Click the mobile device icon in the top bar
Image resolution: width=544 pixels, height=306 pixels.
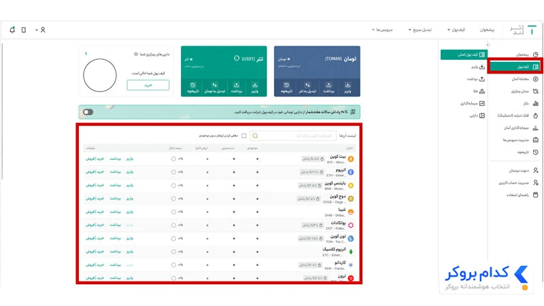click(24, 30)
